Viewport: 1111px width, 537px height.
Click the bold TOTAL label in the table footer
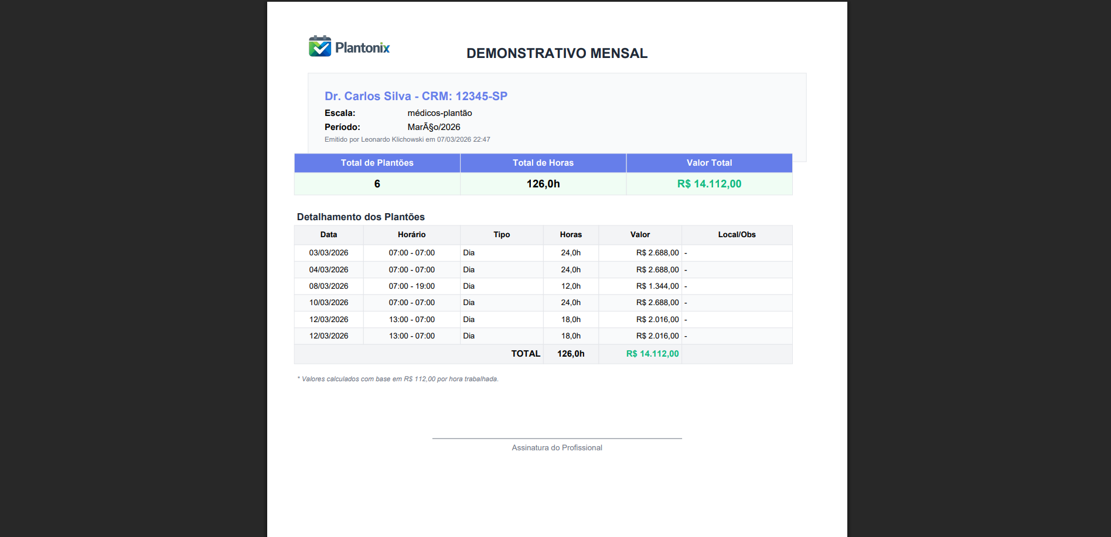click(526, 354)
